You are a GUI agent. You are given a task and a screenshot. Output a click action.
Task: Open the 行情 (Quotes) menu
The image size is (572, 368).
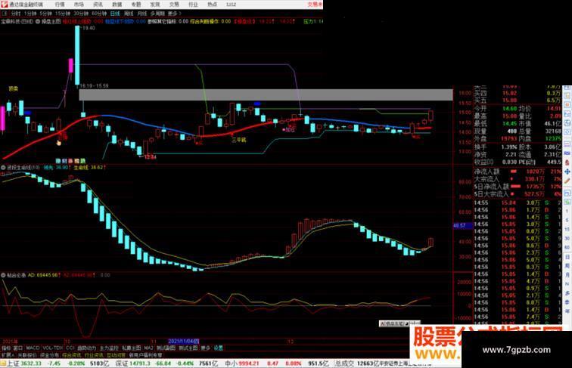click(x=60, y=5)
